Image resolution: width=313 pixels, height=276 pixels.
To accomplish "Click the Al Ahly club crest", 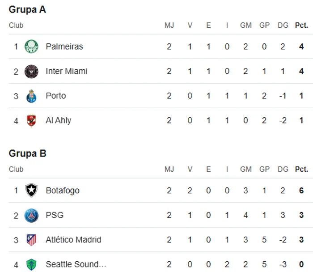I will point(31,121).
